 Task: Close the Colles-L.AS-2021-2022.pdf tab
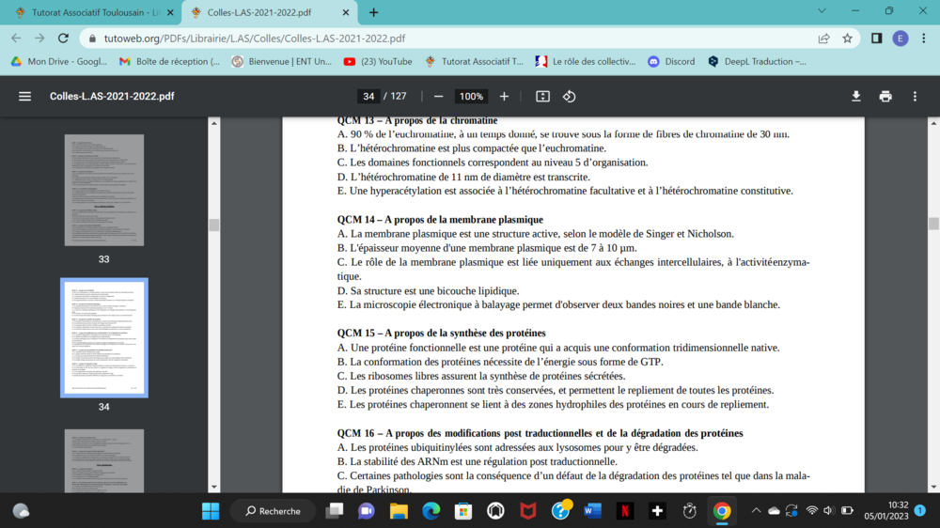point(345,12)
